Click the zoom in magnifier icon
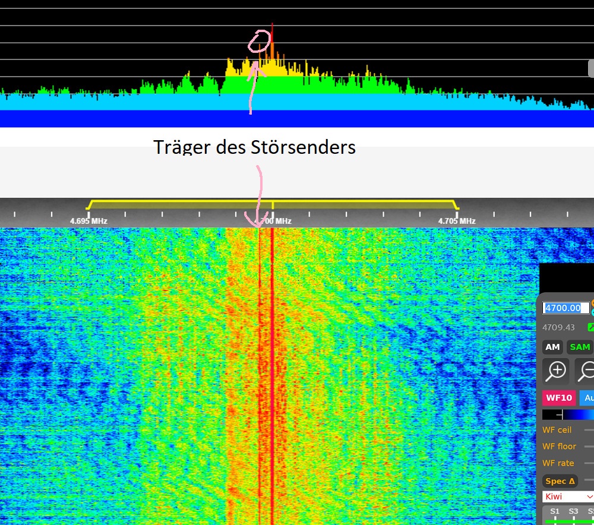This screenshot has height=525, width=594. (556, 371)
